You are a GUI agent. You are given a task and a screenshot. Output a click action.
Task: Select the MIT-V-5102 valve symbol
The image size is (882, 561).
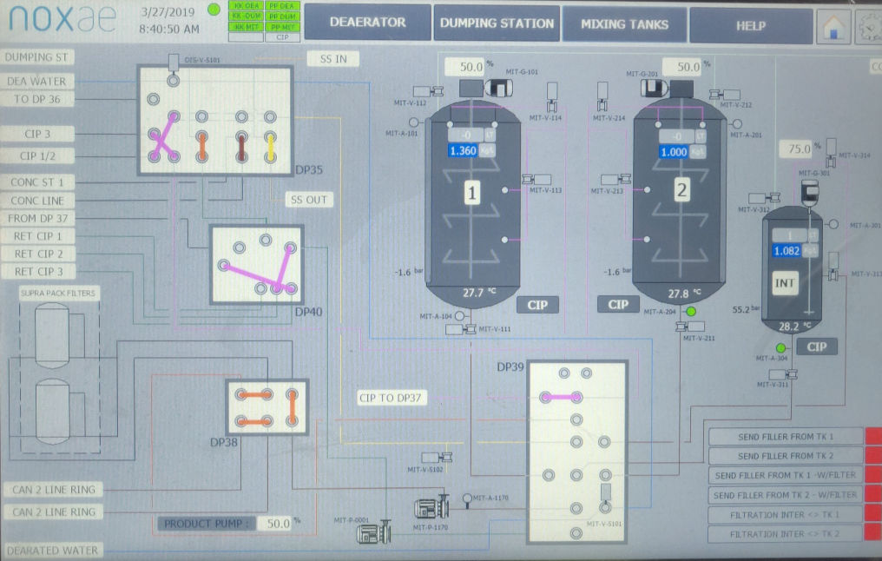tap(446, 457)
